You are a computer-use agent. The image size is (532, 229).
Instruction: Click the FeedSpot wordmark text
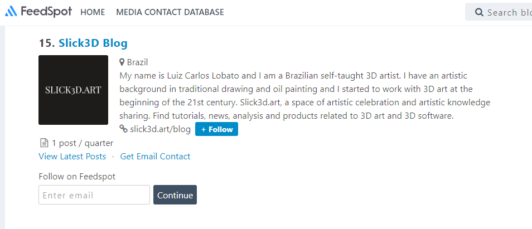47,12
